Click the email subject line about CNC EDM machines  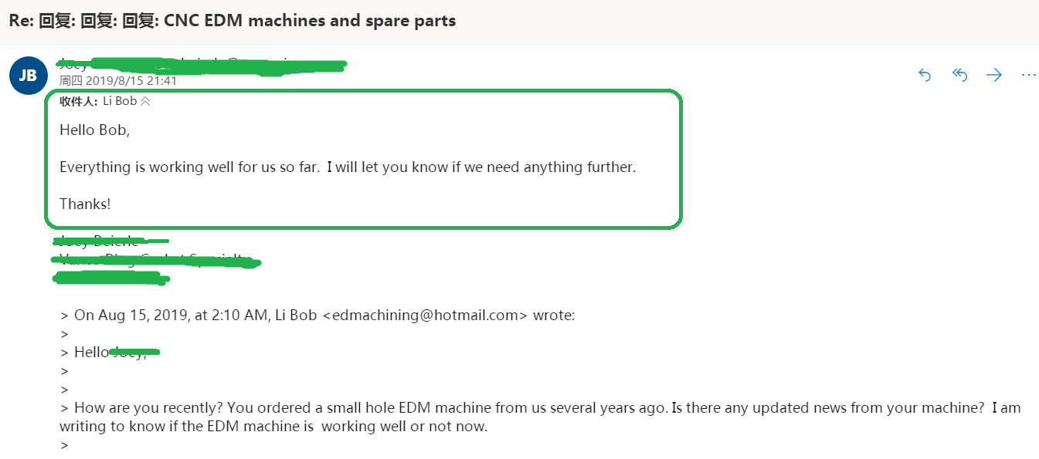tap(233, 21)
